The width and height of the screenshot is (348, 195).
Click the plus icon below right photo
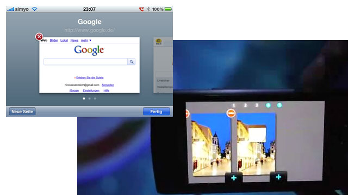tap(278, 177)
